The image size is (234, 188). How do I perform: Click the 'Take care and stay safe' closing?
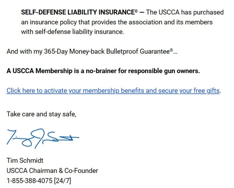pos(41,114)
